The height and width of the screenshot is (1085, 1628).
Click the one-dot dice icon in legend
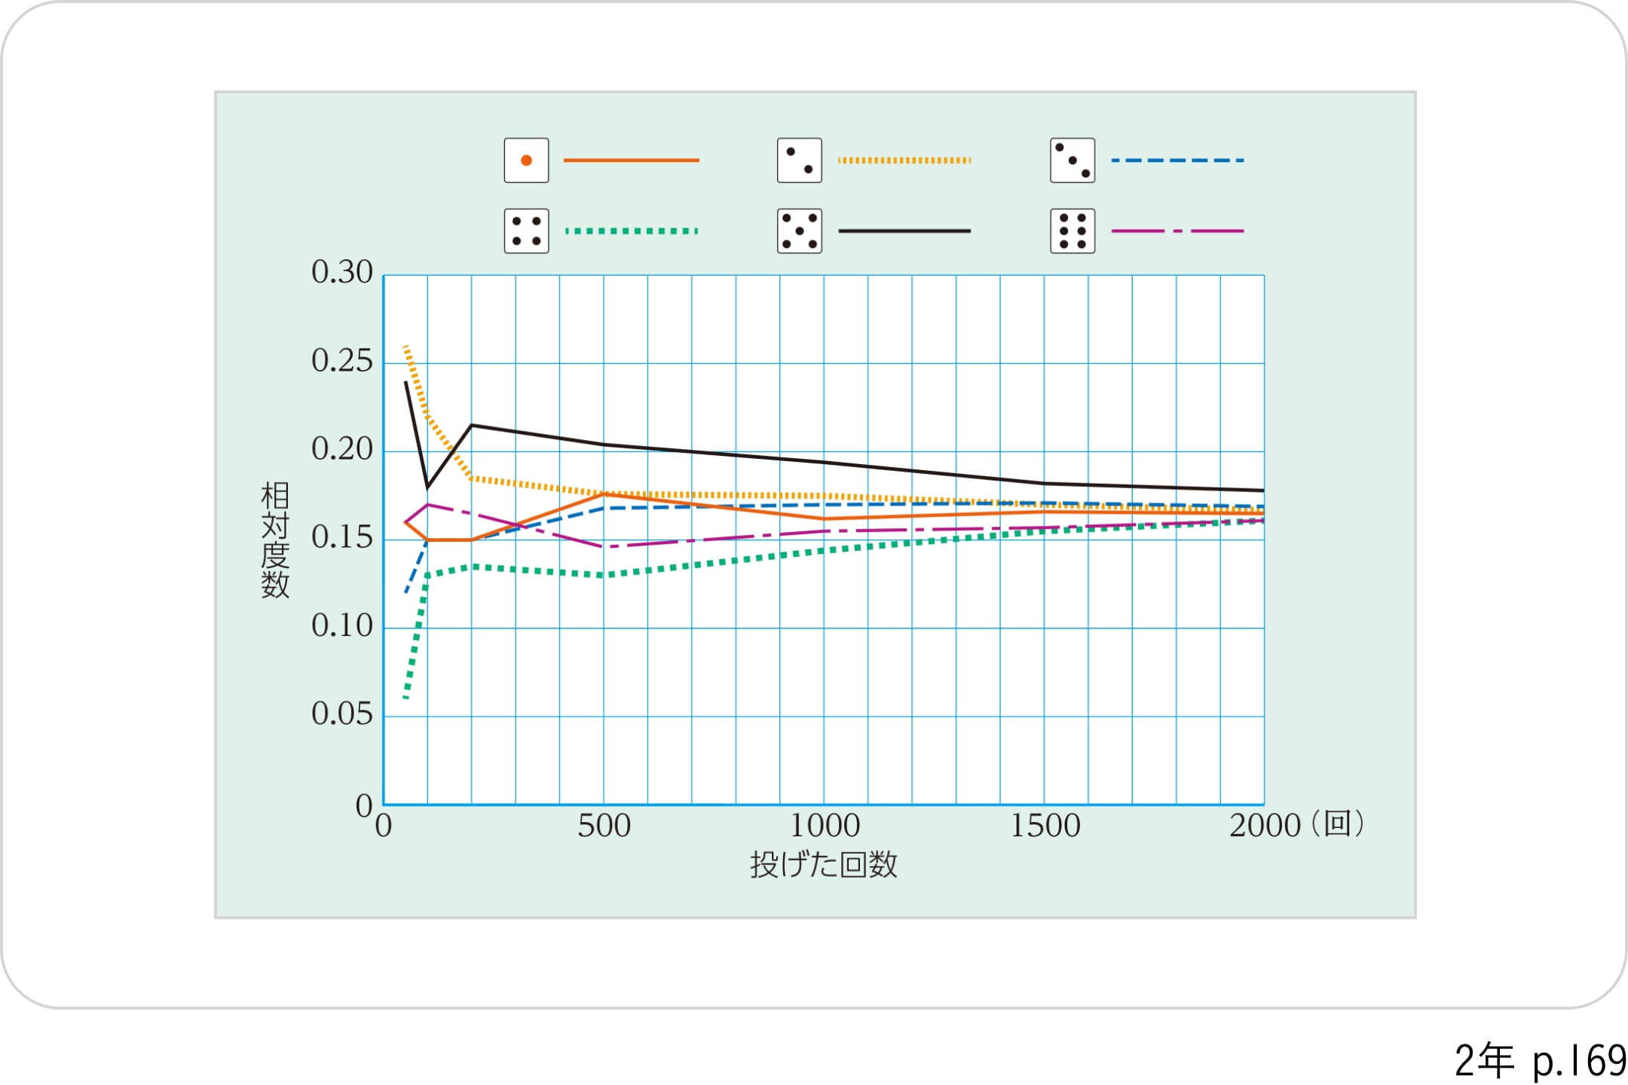(x=526, y=160)
